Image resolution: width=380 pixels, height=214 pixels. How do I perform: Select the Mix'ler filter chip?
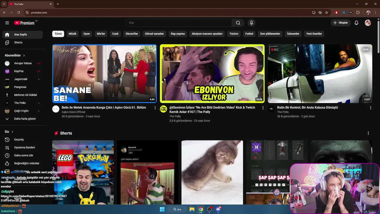pos(101,34)
